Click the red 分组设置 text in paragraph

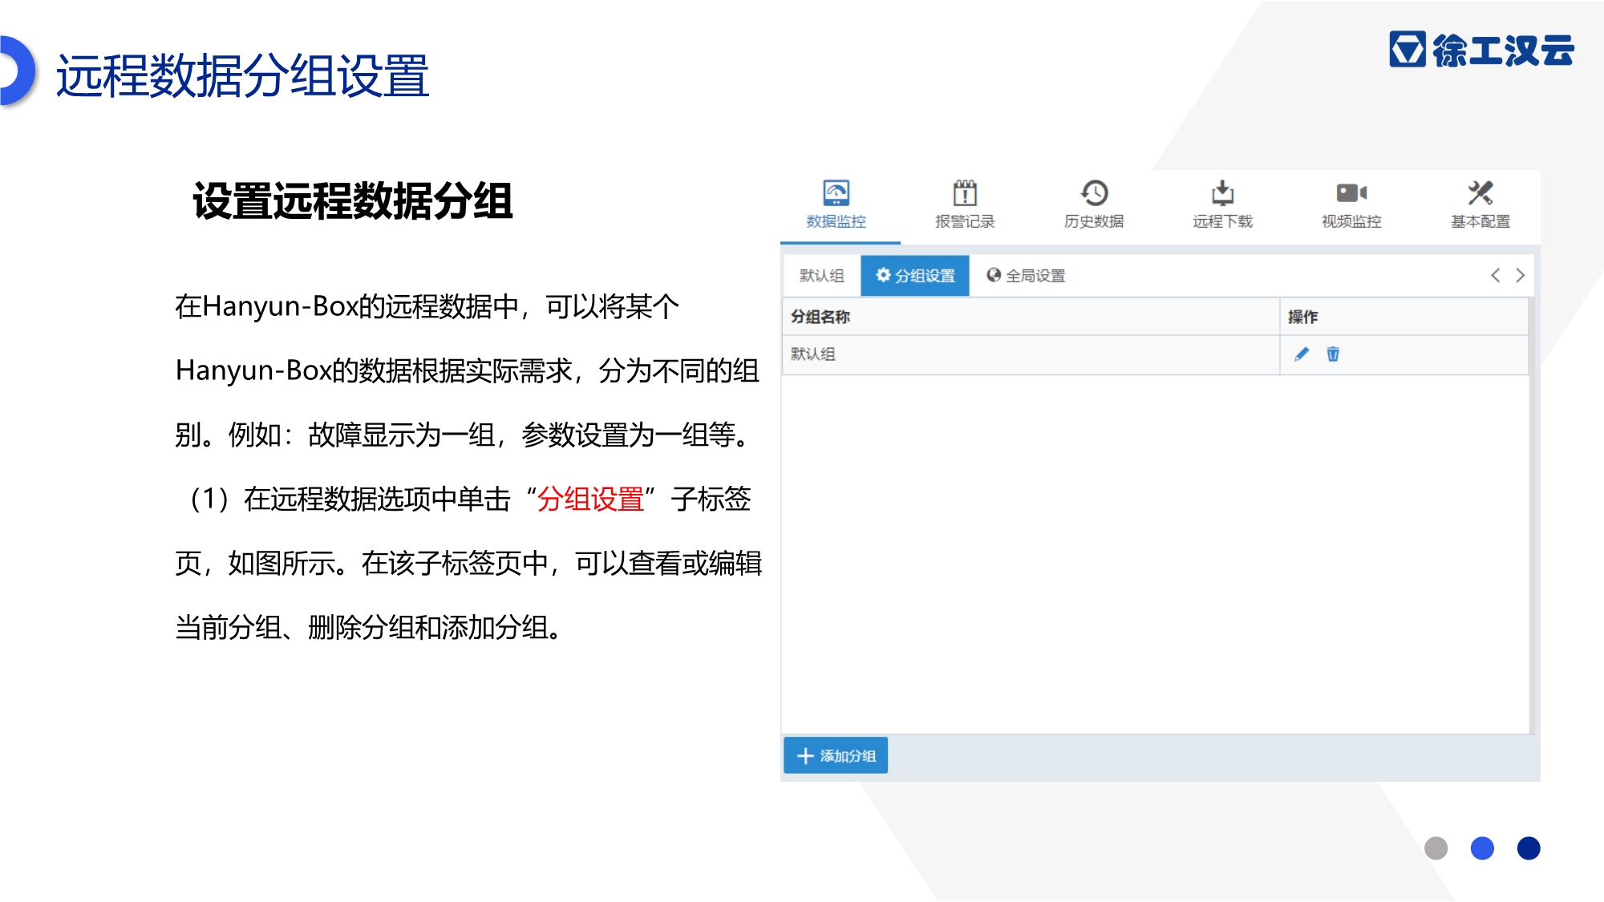tap(591, 499)
